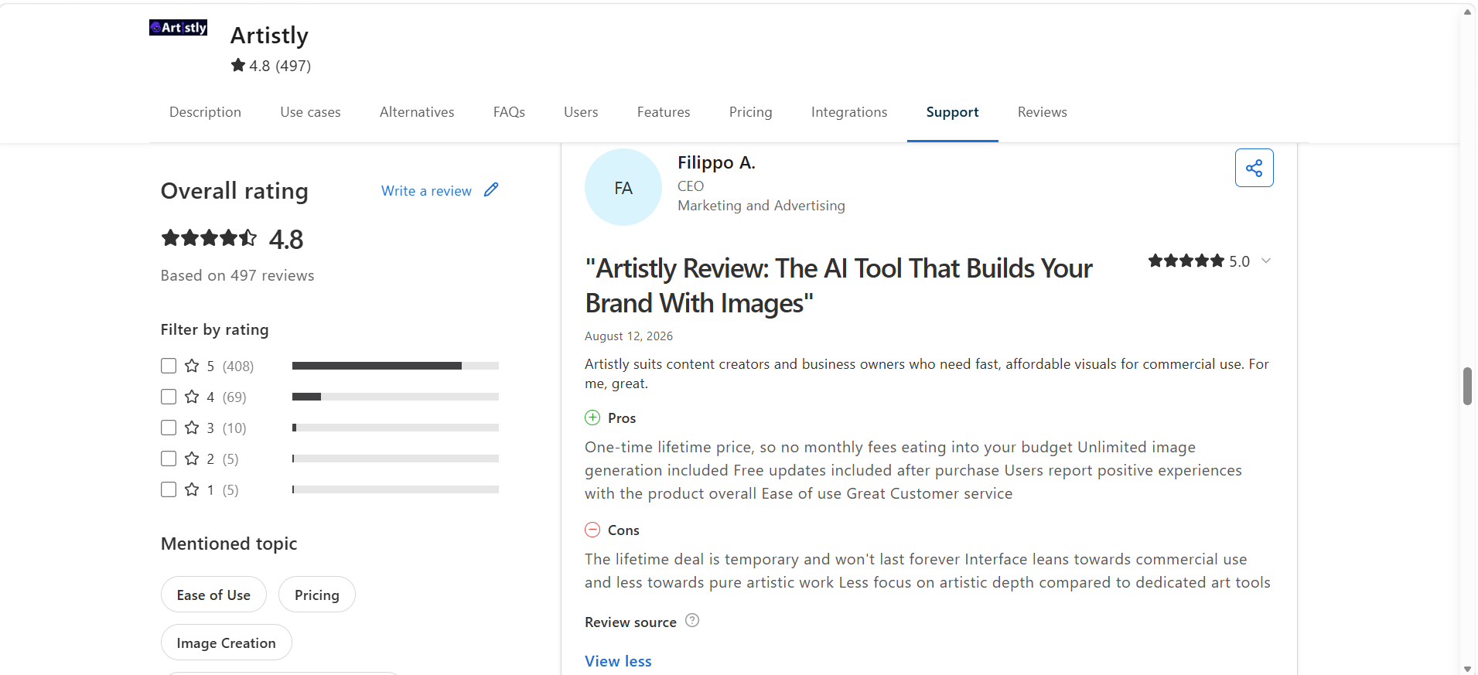Click the View less link
Screen dimensions: 1478x675
pyautogui.click(x=618, y=661)
